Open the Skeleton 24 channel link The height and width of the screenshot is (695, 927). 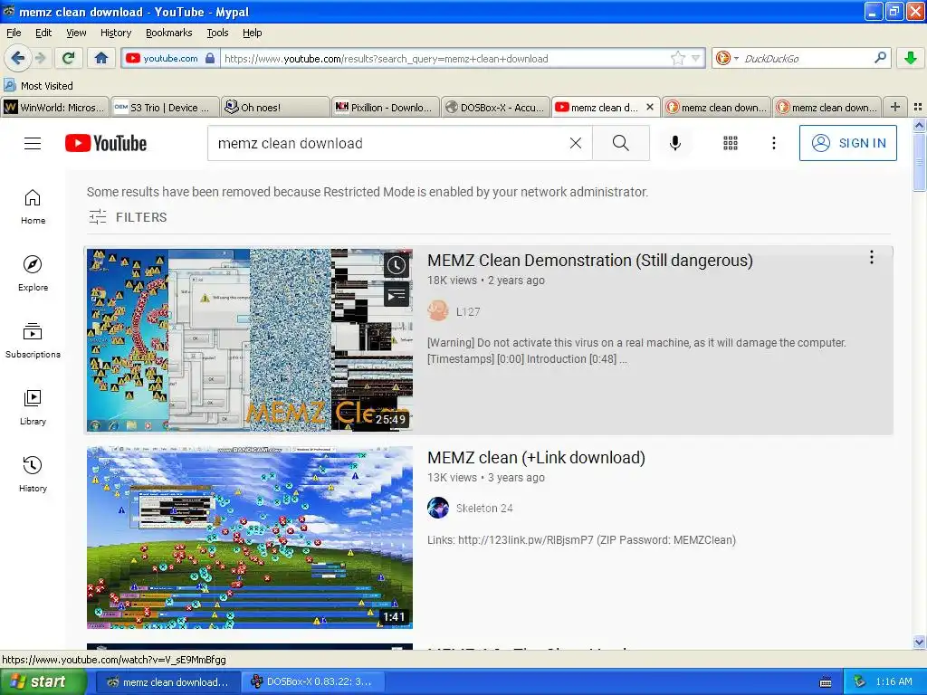(x=484, y=509)
